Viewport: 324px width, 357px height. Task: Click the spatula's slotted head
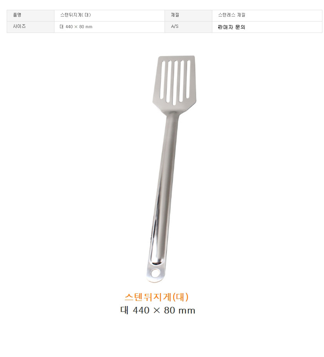174,84
